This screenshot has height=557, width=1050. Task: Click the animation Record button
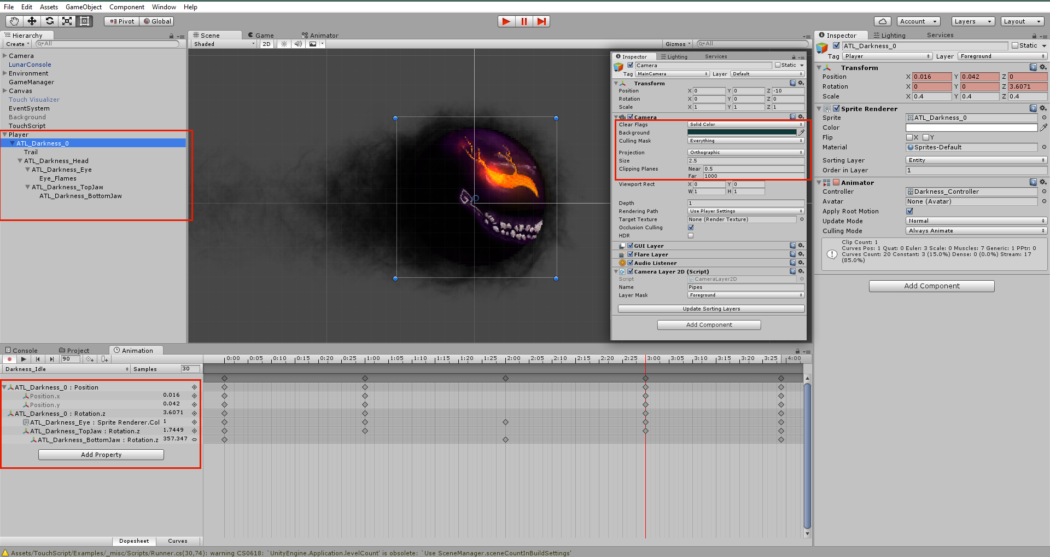point(9,359)
